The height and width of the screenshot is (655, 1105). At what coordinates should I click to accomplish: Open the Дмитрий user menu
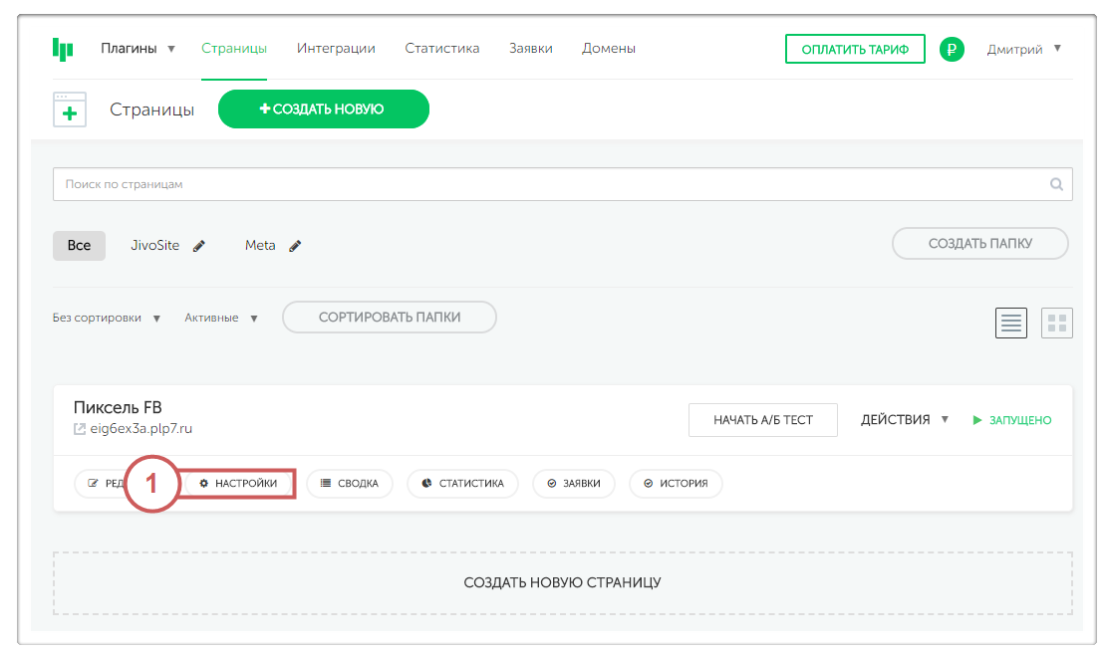point(1023,49)
